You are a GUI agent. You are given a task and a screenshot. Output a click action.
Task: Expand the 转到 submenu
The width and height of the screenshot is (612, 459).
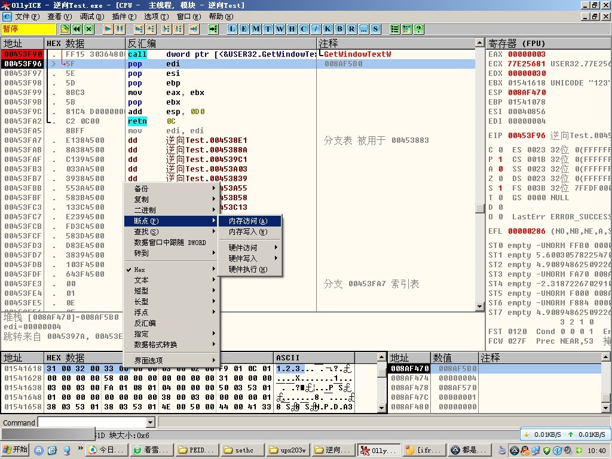[171, 253]
